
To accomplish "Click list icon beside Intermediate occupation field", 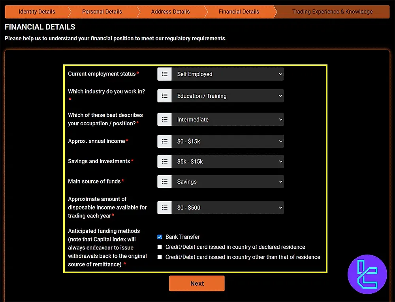I will [165, 119].
